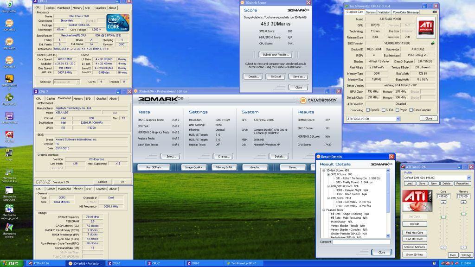Click the Run 3DMark button
This screenshot has height=267, width=475.
tap(154, 167)
